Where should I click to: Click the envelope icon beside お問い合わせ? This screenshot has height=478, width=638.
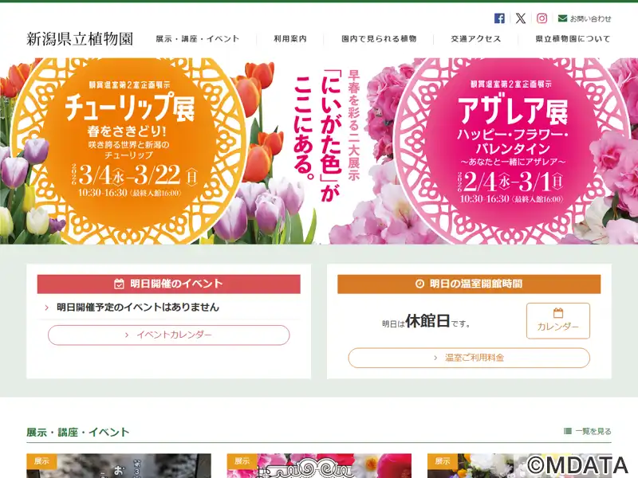pos(562,18)
